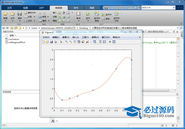Click the Insert Legend icon in Figure 1
This screenshot has width=185, height=129.
click(x=104, y=42)
